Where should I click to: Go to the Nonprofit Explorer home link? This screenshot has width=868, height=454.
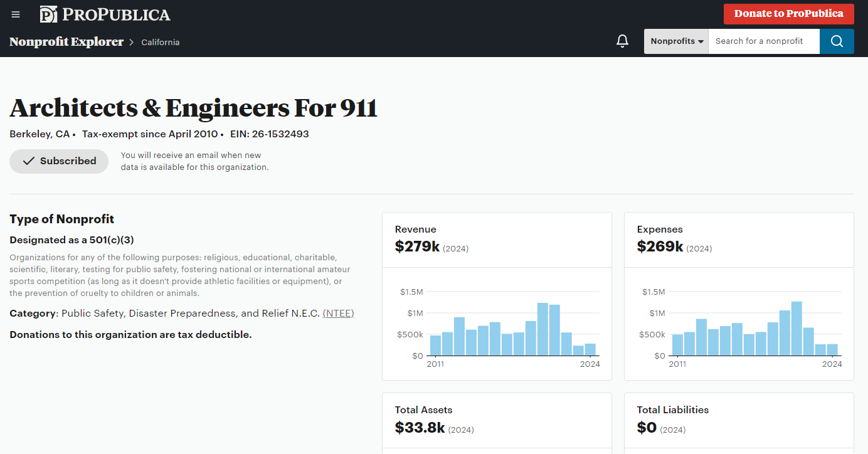point(66,42)
